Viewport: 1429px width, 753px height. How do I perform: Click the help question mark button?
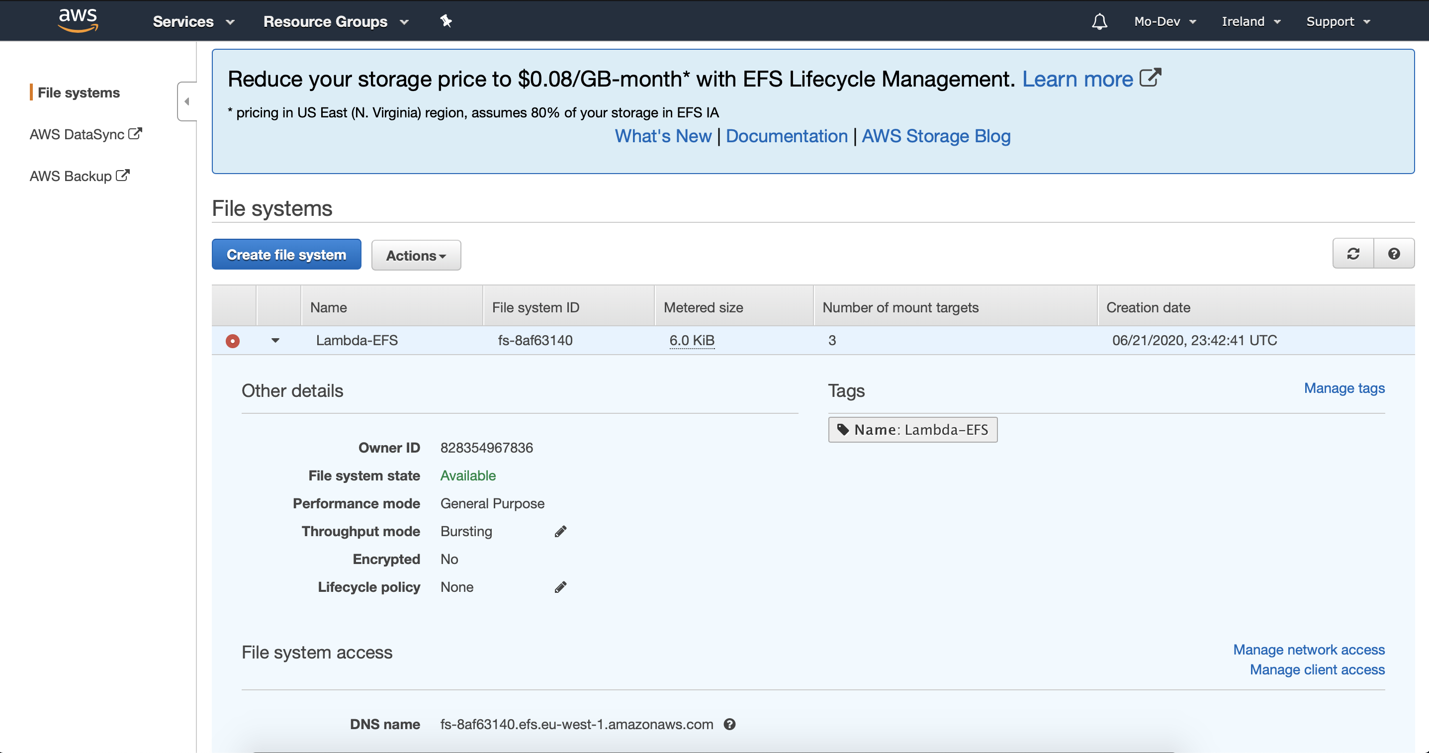(x=1394, y=254)
